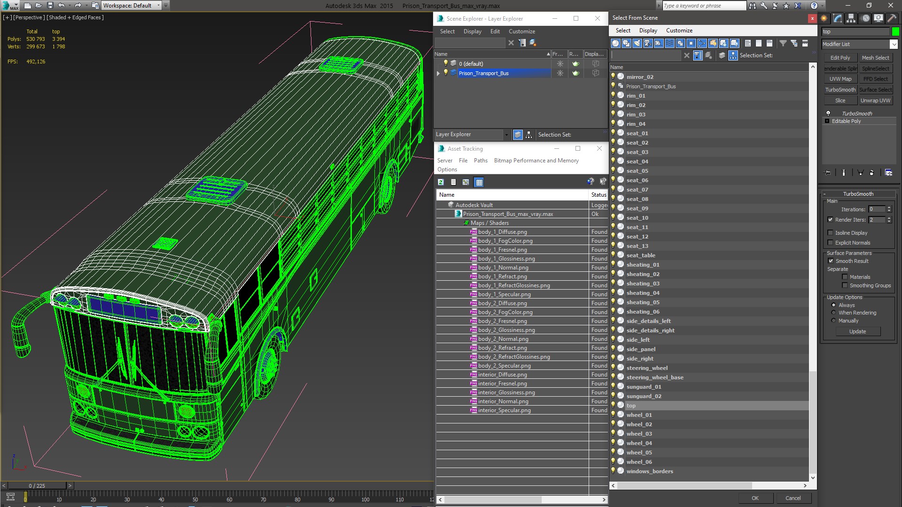Click the Sort by Hierarchy icon next to Selection Set
This screenshot has width=902, height=507.
coord(733,55)
